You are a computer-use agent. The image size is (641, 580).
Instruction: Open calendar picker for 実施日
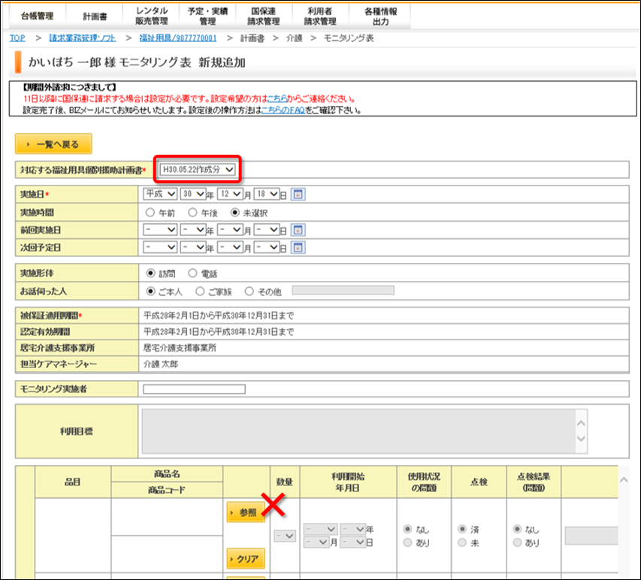pyautogui.click(x=298, y=194)
